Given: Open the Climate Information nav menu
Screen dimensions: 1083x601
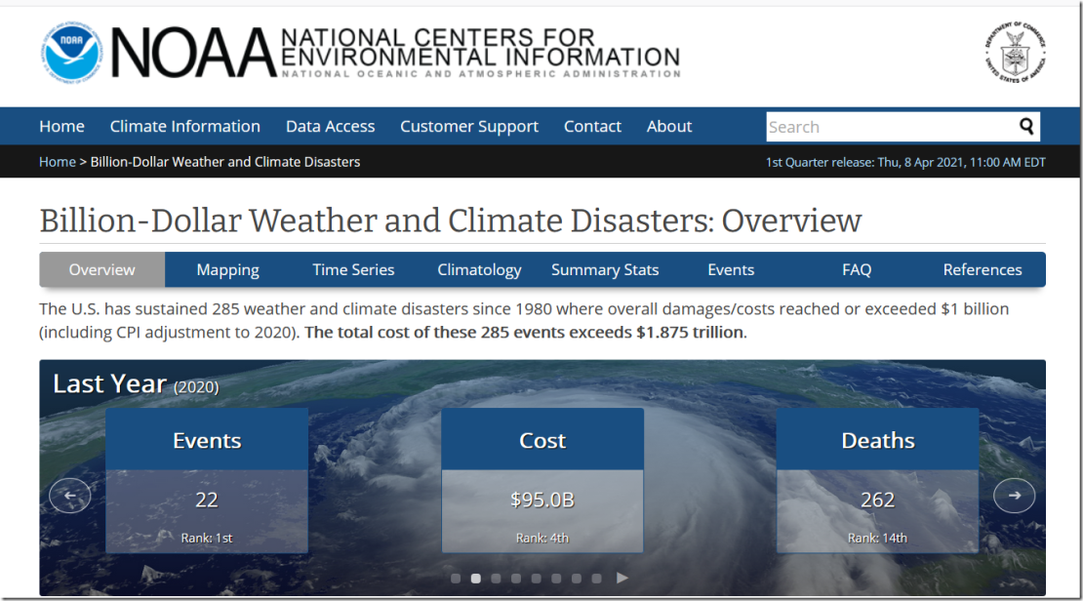Looking at the screenshot, I should (x=184, y=127).
